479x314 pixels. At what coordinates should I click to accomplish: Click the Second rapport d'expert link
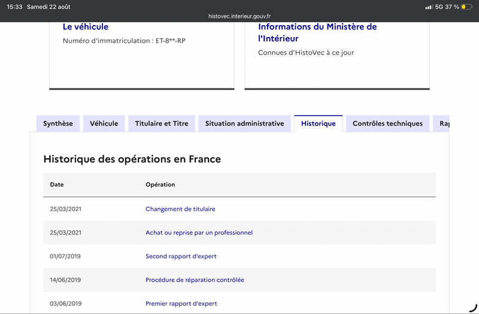pos(181,257)
